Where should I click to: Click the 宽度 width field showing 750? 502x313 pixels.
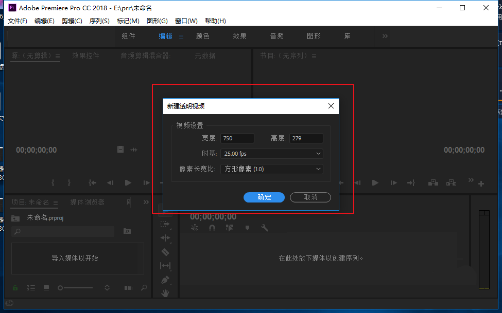click(237, 138)
